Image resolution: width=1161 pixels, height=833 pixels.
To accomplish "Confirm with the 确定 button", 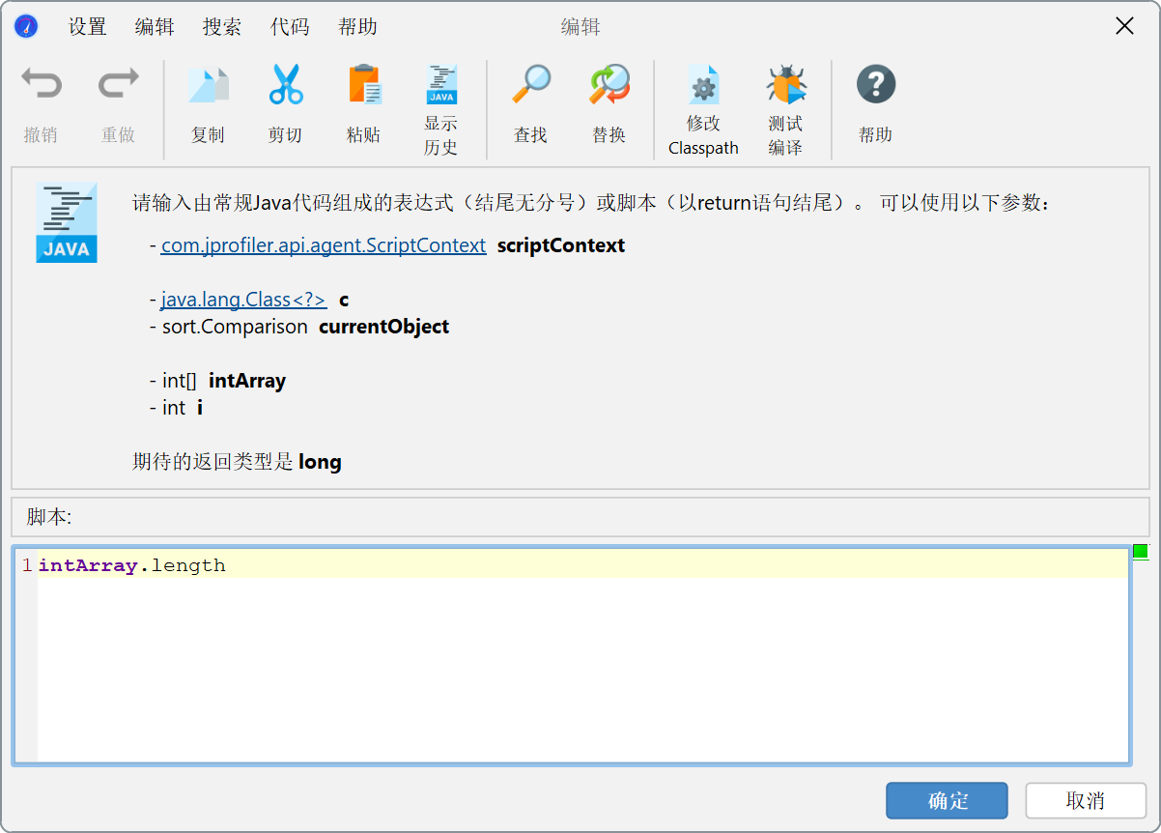I will (947, 801).
